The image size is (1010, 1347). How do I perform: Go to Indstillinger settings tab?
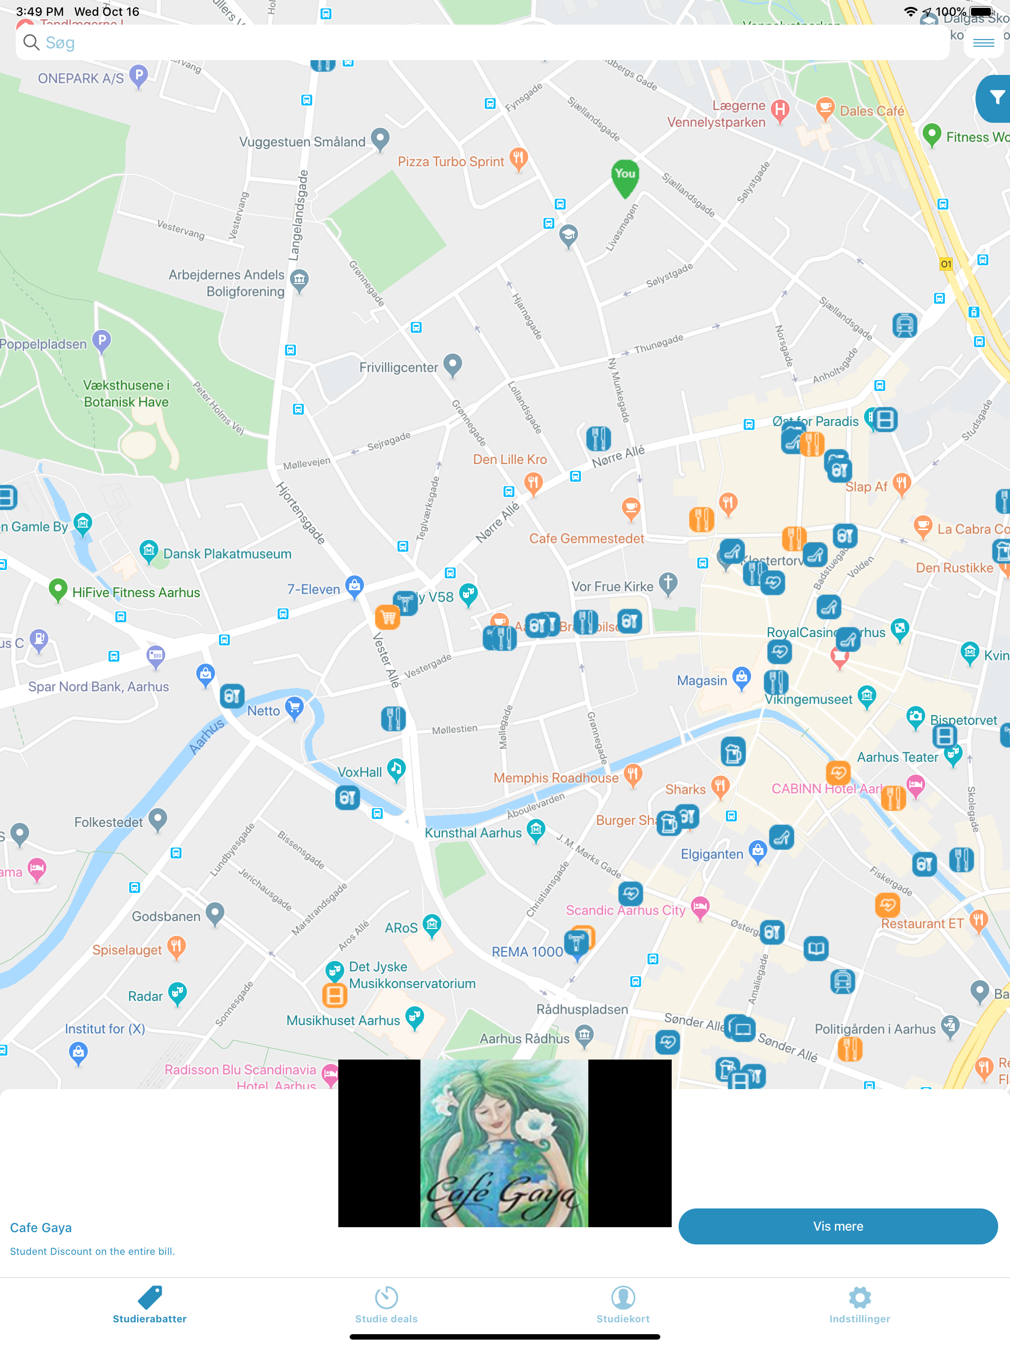tap(859, 1306)
